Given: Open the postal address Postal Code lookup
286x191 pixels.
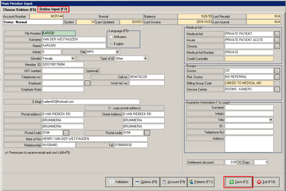Looking at the screenshot, I should pos(66,133).
